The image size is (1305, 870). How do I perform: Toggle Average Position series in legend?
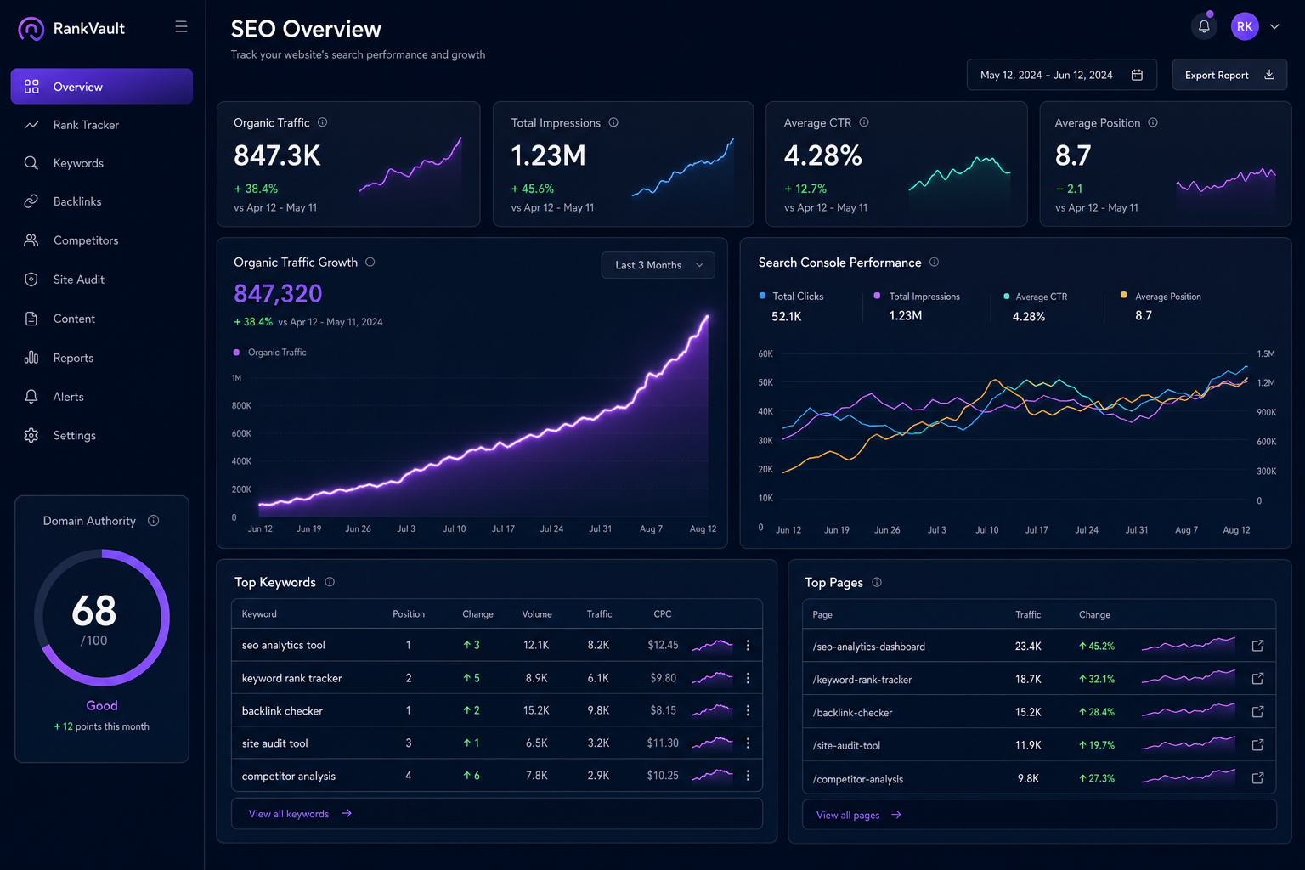[1161, 296]
